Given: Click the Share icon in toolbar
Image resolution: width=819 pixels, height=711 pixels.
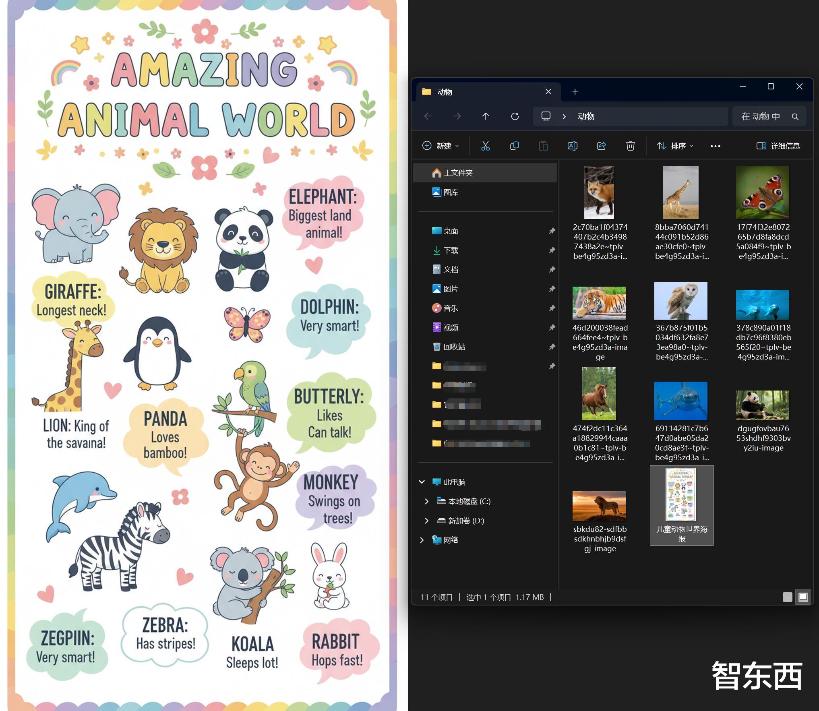Looking at the screenshot, I should 601,146.
